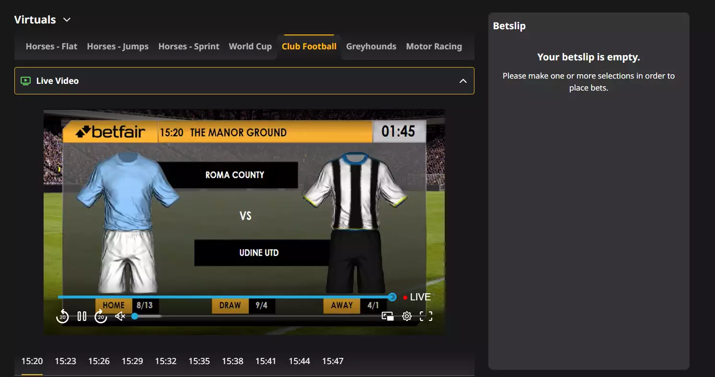The image size is (715, 377).
Task: Select the 15:23 match time
Action: (65, 361)
